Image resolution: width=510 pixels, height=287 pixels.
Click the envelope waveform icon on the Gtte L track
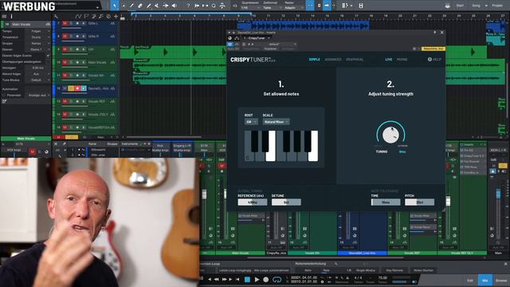(x=112, y=23)
